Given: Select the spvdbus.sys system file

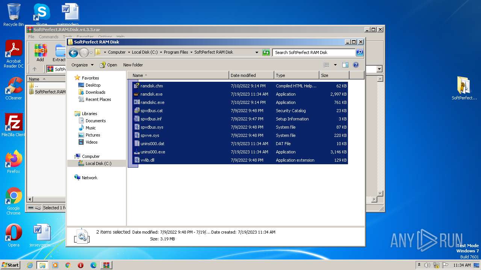Looking at the screenshot, I should [240, 127].
